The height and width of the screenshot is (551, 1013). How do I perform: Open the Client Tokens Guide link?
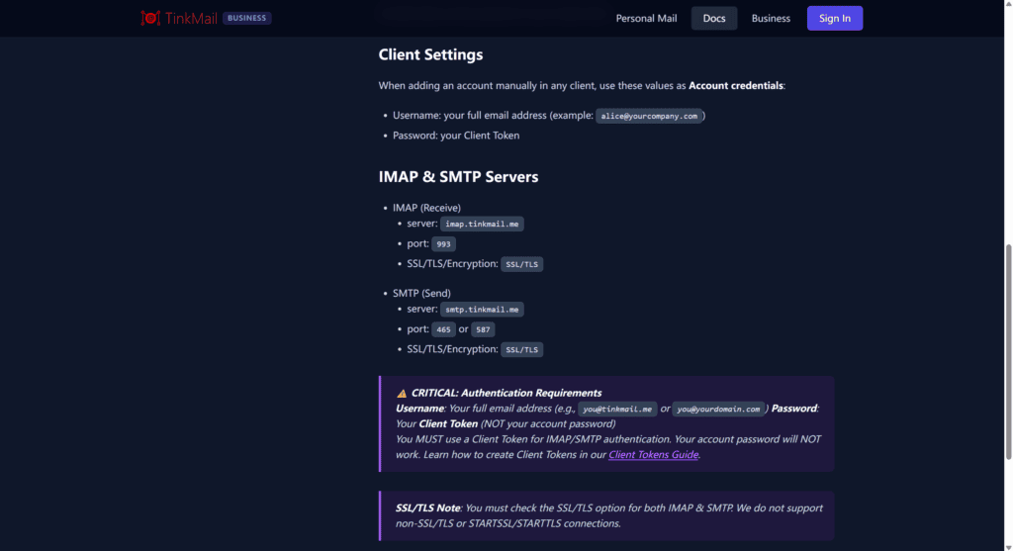point(653,455)
